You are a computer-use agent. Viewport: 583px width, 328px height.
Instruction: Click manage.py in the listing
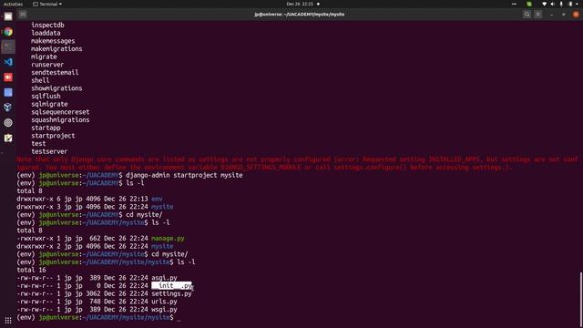(x=168, y=239)
